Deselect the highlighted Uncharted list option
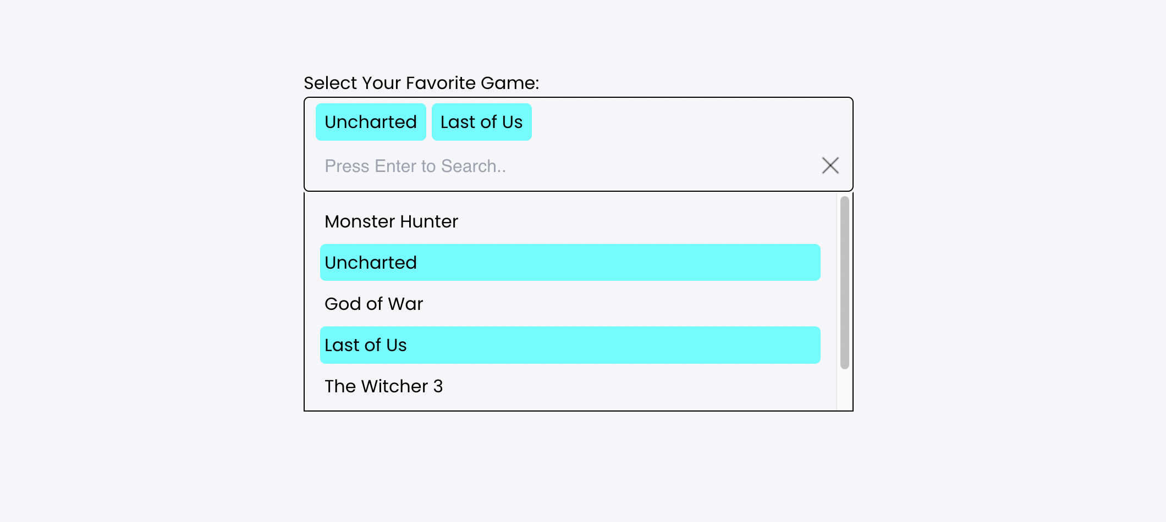 point(570,263)
